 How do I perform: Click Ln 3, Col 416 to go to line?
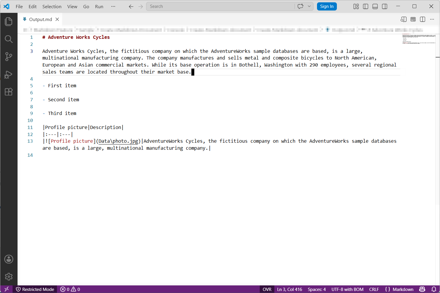(x=290, y=289)
